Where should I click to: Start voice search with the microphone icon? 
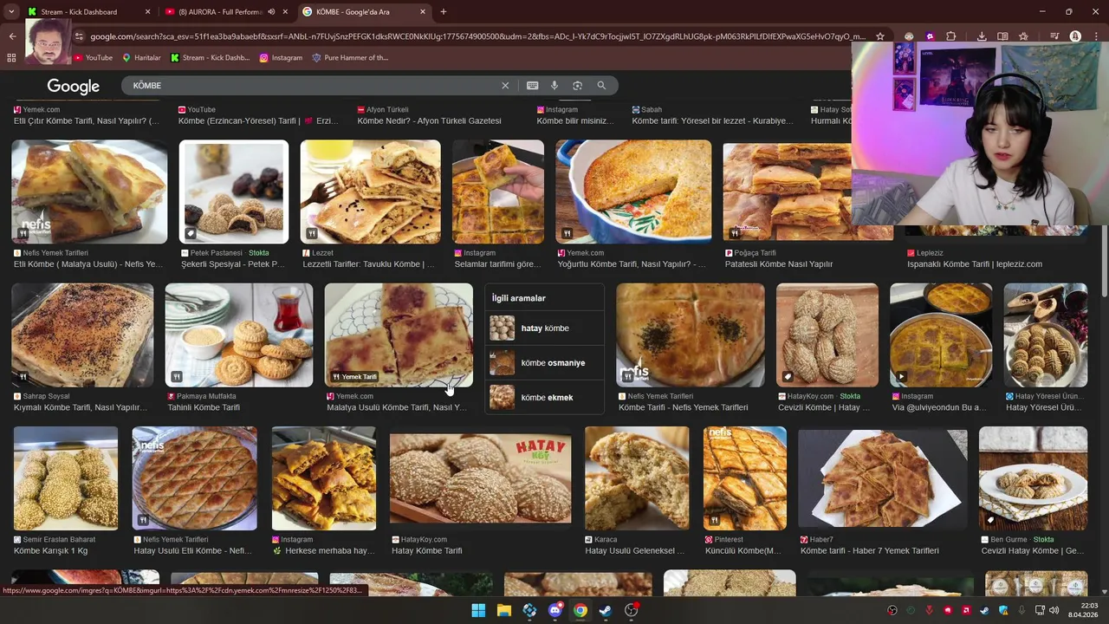click(x=554, y=86)
